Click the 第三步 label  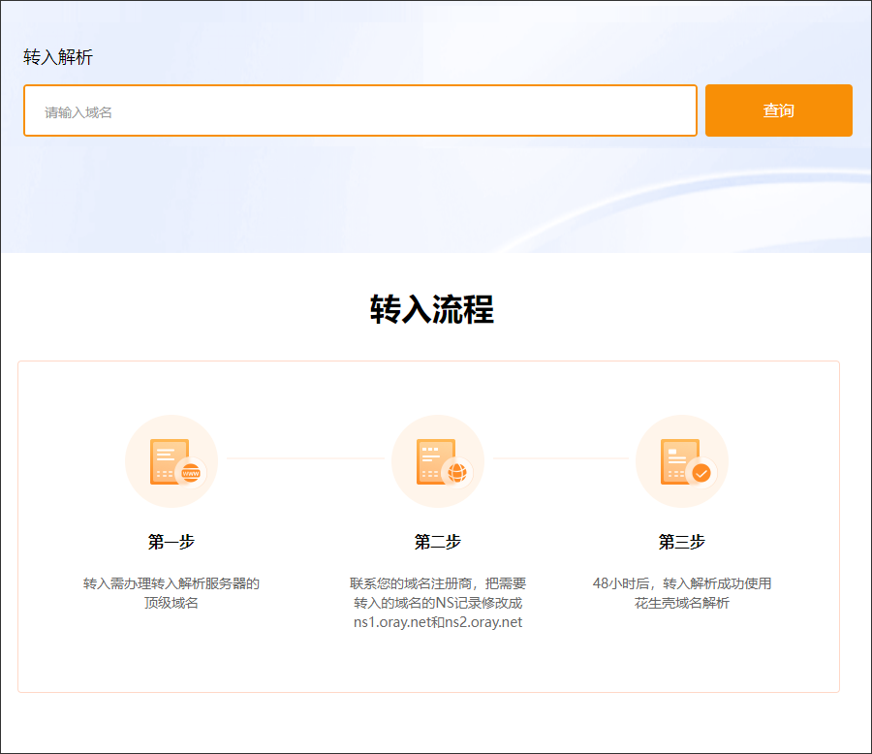682,542
